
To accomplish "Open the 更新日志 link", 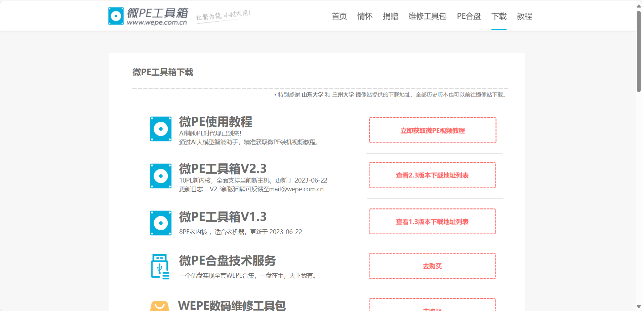I will pyautogui.click(x=191, y=189).
